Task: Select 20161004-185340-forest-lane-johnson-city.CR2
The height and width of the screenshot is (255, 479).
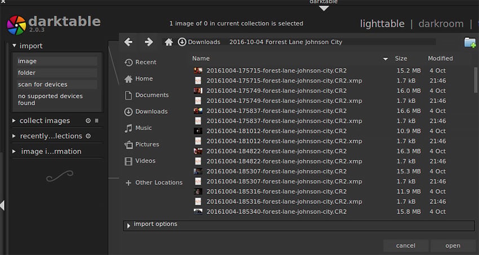Action: pos(277,212)
